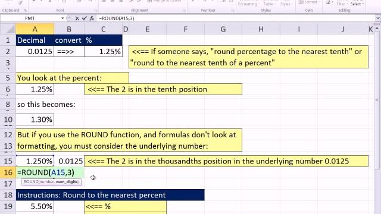Select column D header
This screenshot has width=381, height=214.
point(126,29)
